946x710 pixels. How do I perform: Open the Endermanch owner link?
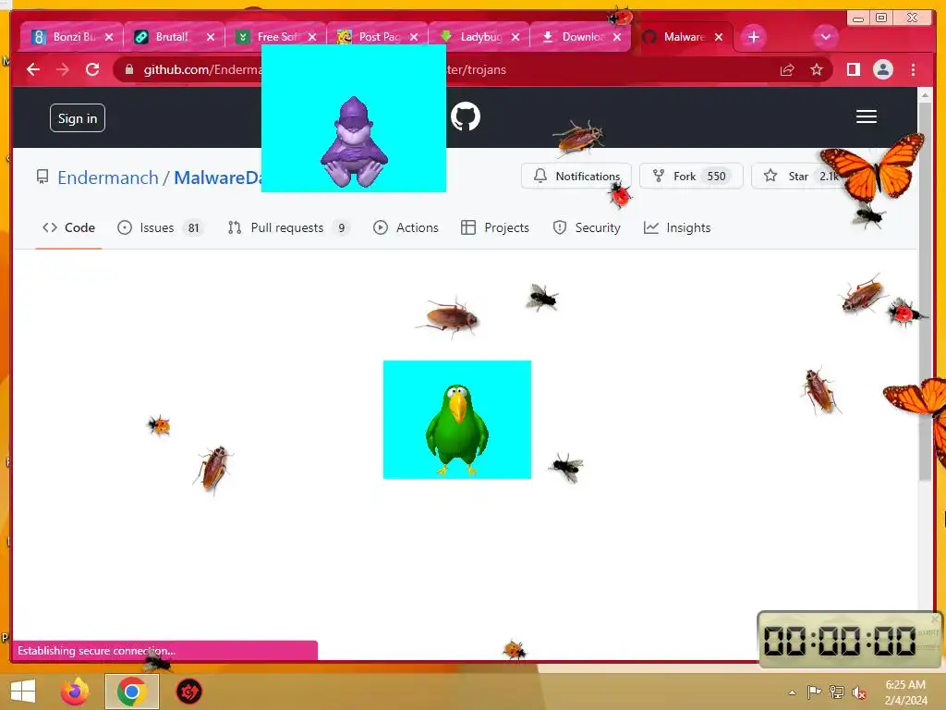[x=108, y=177]
